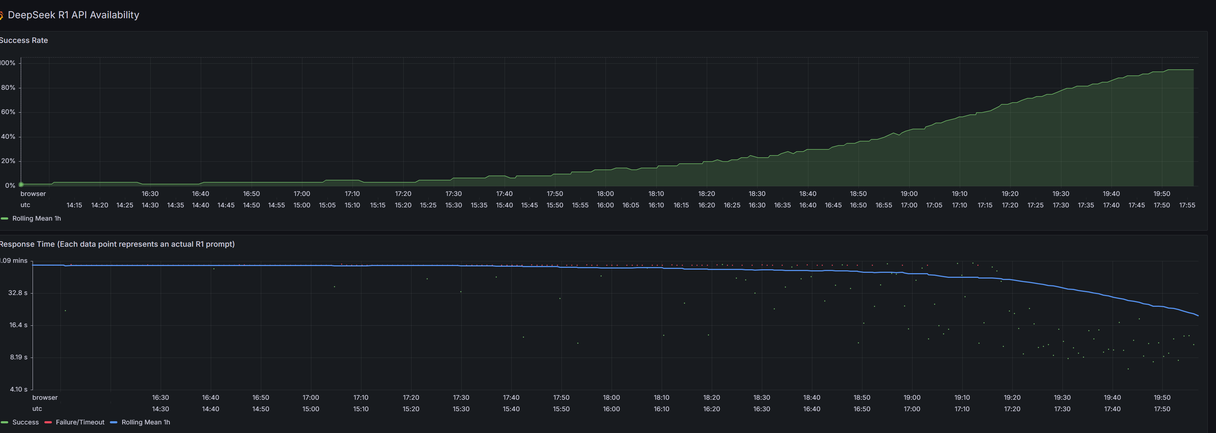Click the 17:55 utc time label
Screen dimensions: 1216x433
1187,205
